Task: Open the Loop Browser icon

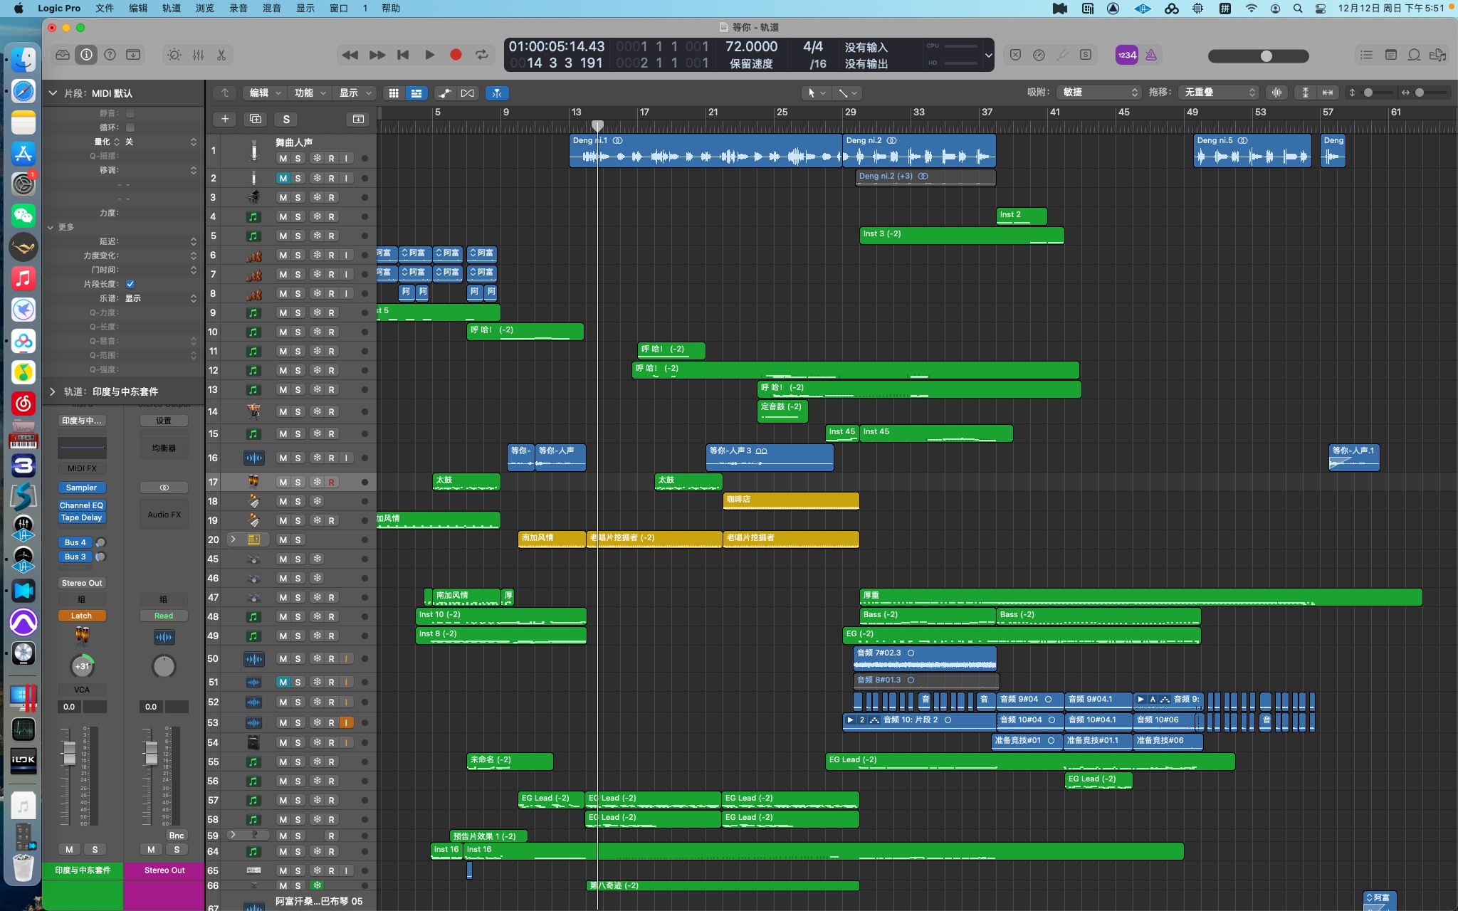Action: pyautogui.click(x=1415, y=55)
